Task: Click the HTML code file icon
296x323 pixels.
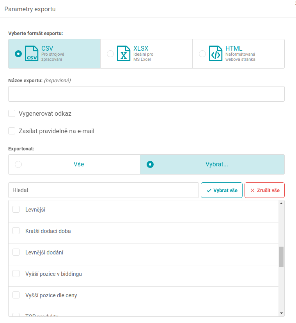Action: click(216, 54)
